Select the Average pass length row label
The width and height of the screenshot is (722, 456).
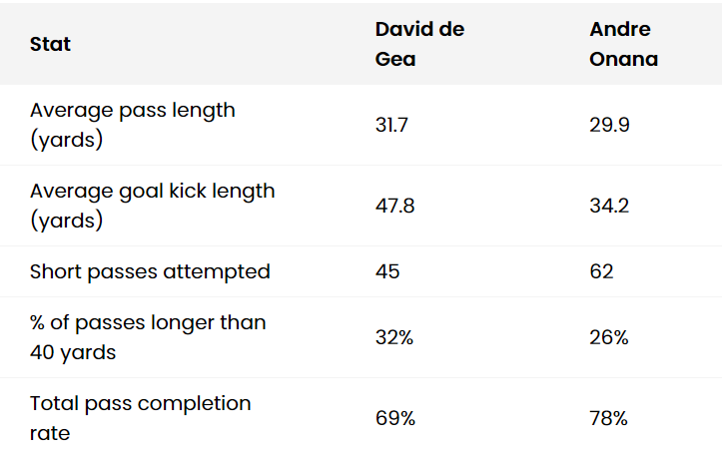(x=133, y=125)
